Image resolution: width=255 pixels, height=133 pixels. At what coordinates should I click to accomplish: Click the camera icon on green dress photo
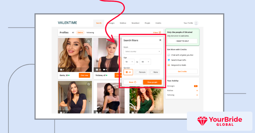pyautogui.click(x=133, y=112)
